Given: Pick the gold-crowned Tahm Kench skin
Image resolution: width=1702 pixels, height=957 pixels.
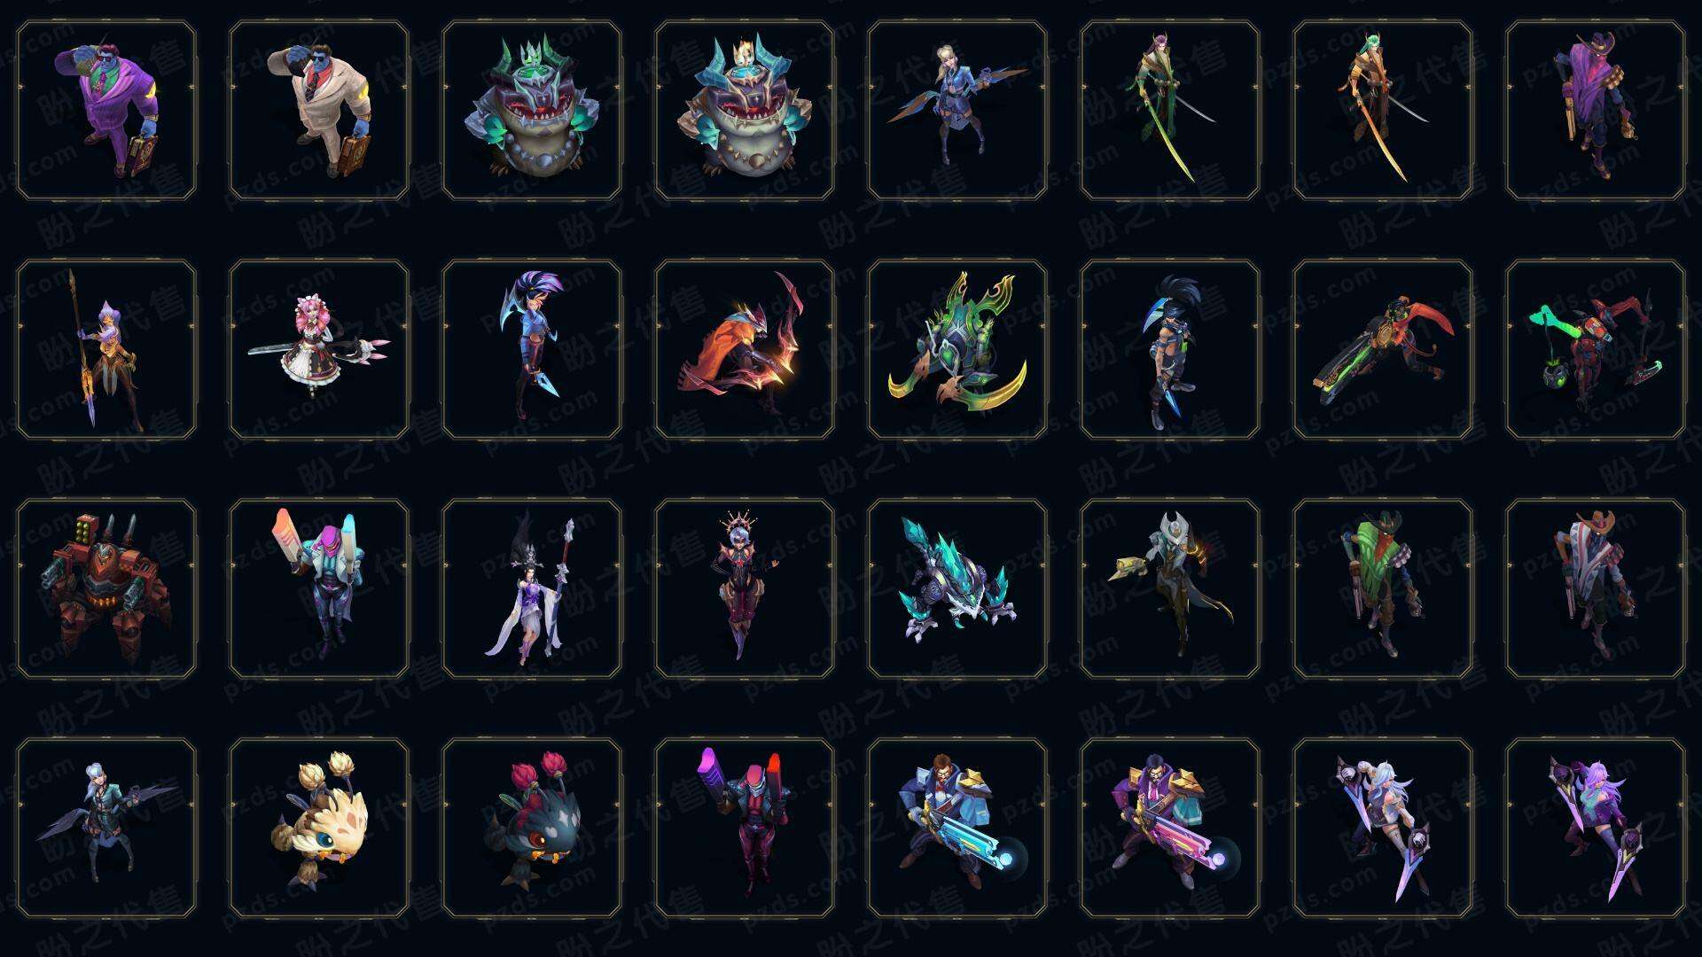Looking at the screenshot, I should point(745,111).
